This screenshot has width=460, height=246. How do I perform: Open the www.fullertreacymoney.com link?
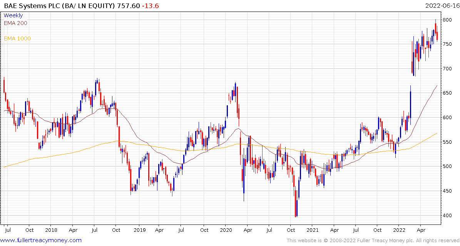point(41,241)
